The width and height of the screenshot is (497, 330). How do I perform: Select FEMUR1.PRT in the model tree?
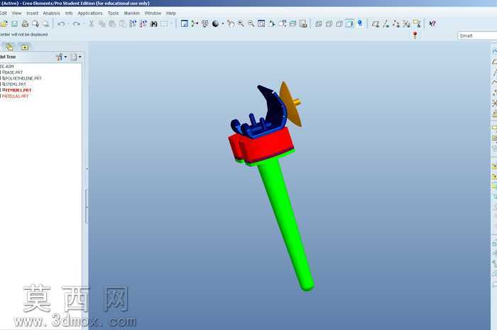(x=17, y=90)
